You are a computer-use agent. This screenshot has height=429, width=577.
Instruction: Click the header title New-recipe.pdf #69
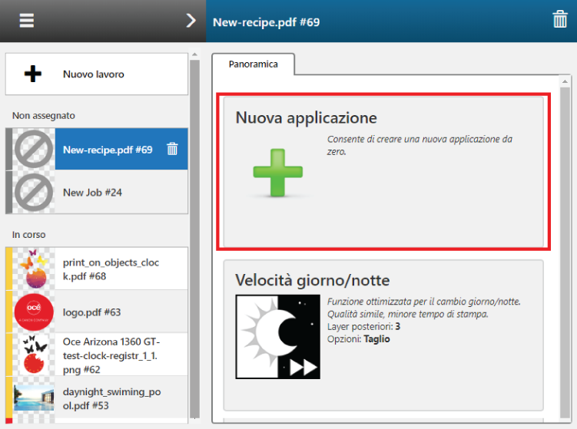coord(266,22)
